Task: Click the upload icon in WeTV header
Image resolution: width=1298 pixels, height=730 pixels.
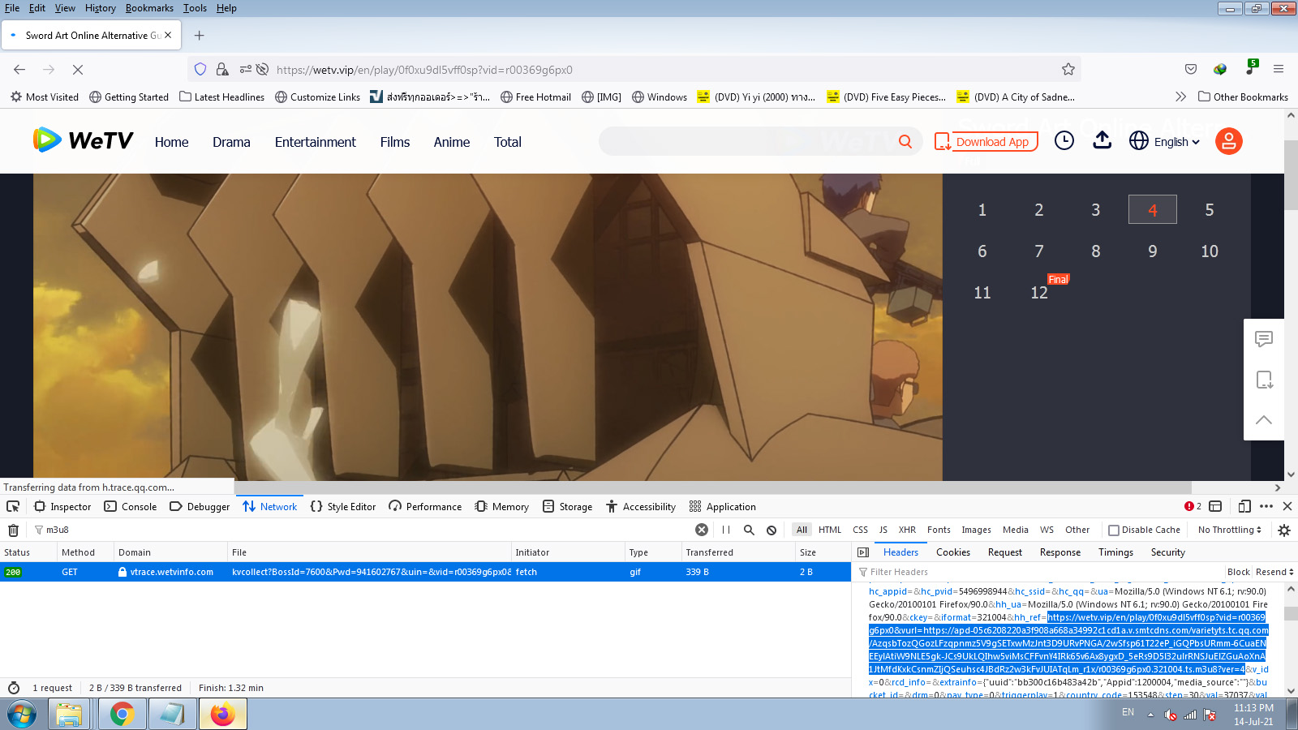Action: [x=1102, y=140]
